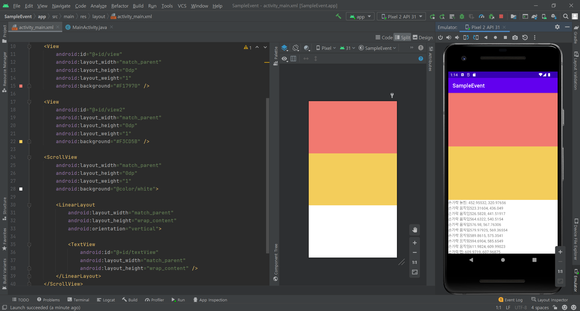Open the Palette side panel
580x311 pixels.
coord(275,56)
